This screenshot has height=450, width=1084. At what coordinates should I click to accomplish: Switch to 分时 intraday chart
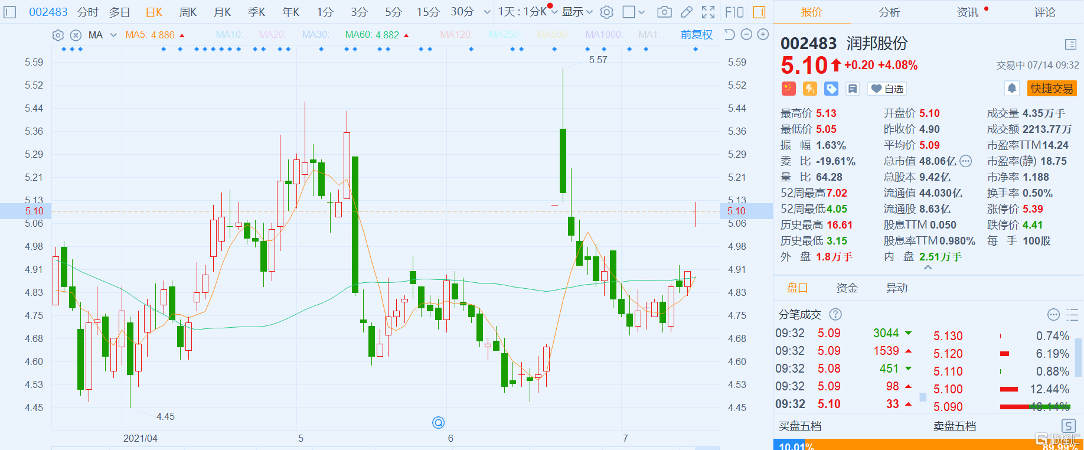(87, 12)
